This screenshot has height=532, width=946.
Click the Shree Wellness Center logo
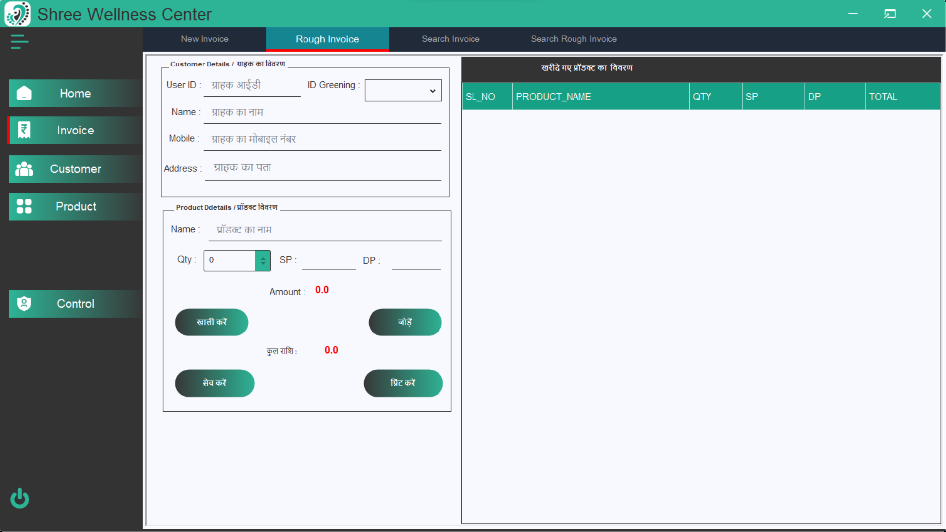[17, 14]
